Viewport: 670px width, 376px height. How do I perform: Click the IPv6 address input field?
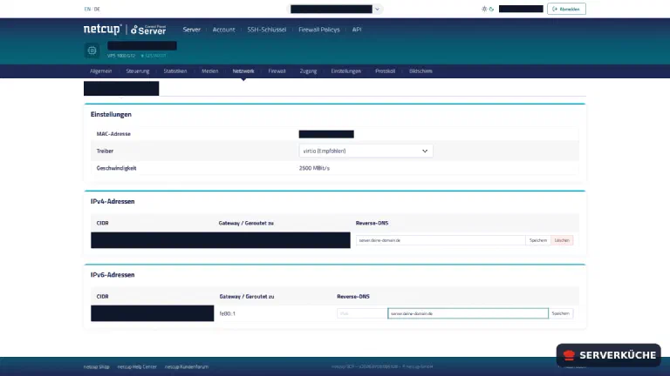coord(362,313)
